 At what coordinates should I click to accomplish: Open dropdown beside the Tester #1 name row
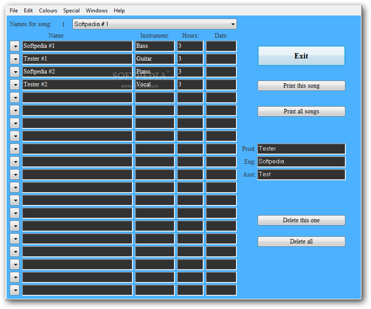point(15,59)
